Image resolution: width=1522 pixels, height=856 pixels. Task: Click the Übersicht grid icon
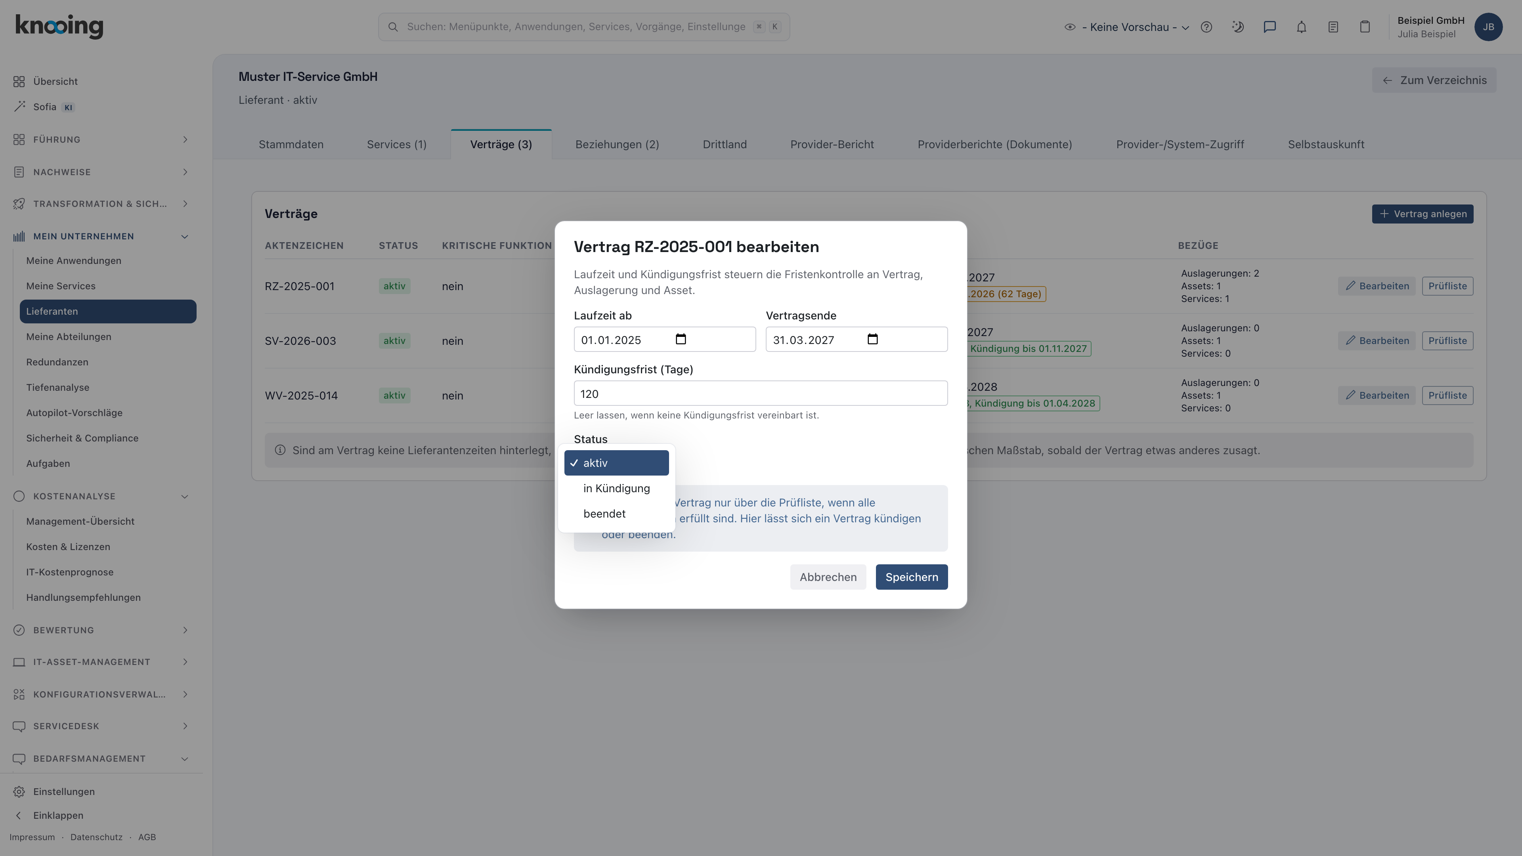point(19,82)
